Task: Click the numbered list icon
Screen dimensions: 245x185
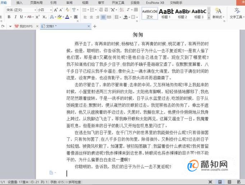Action: click(x=92, y=10)
